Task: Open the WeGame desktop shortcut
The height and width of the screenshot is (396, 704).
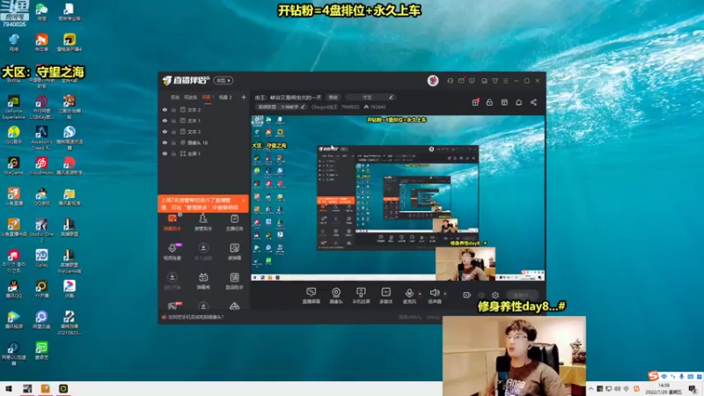Action: 13,165
